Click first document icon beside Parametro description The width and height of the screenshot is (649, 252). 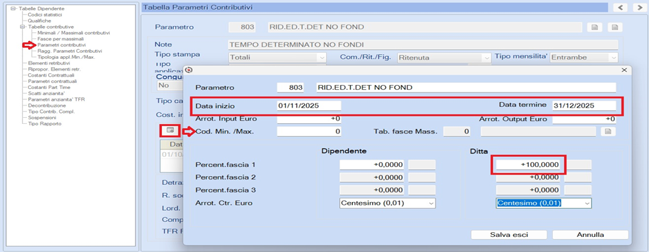pos(595,27)
